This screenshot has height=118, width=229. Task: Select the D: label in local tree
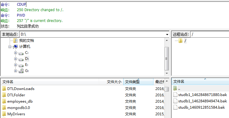[x=27, y=59]
